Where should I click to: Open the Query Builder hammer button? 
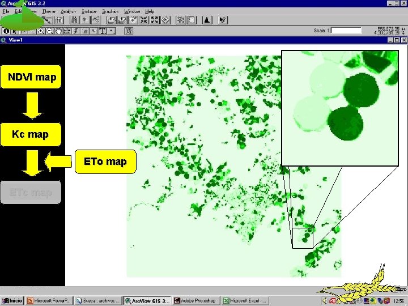pos(96,20)
